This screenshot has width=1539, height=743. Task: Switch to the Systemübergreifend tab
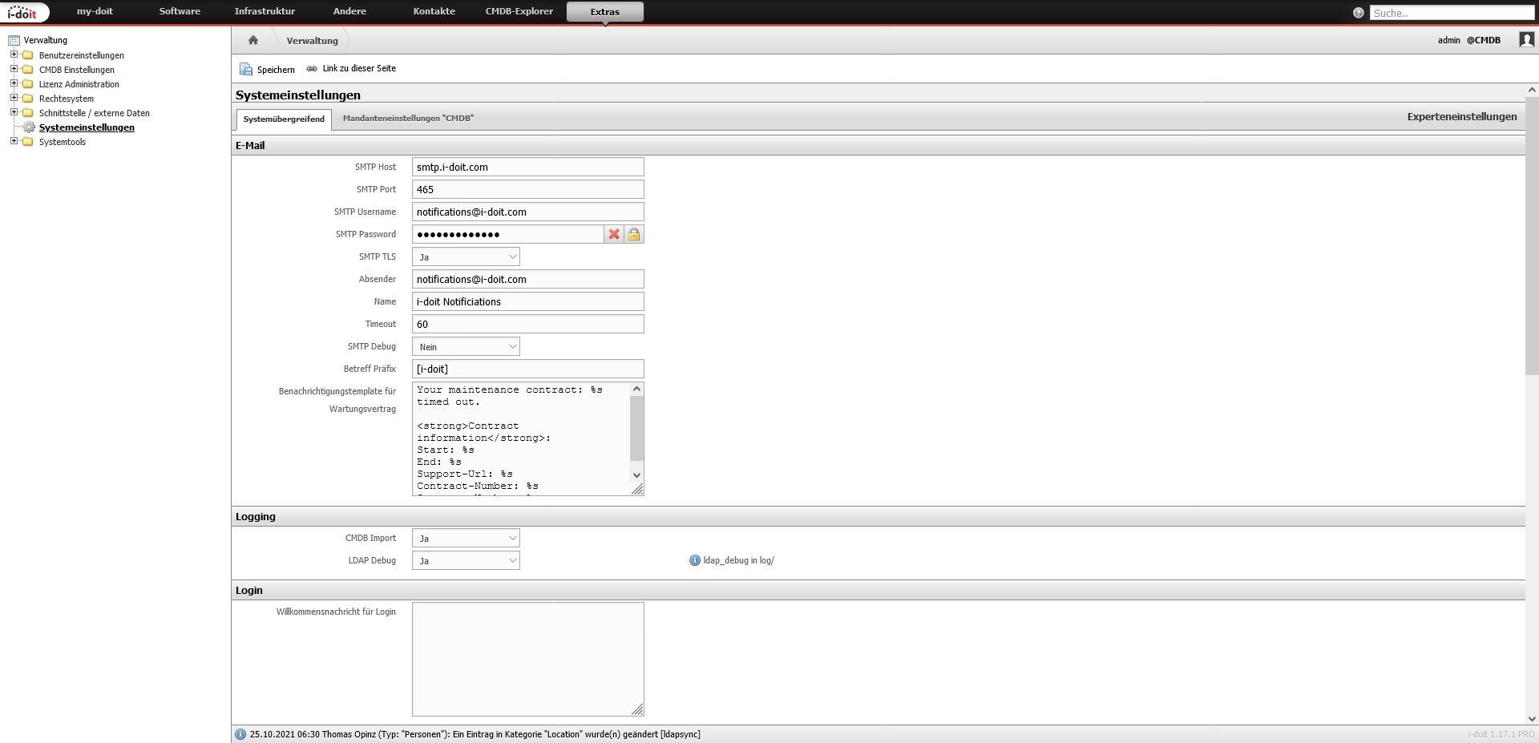point(284,119)
